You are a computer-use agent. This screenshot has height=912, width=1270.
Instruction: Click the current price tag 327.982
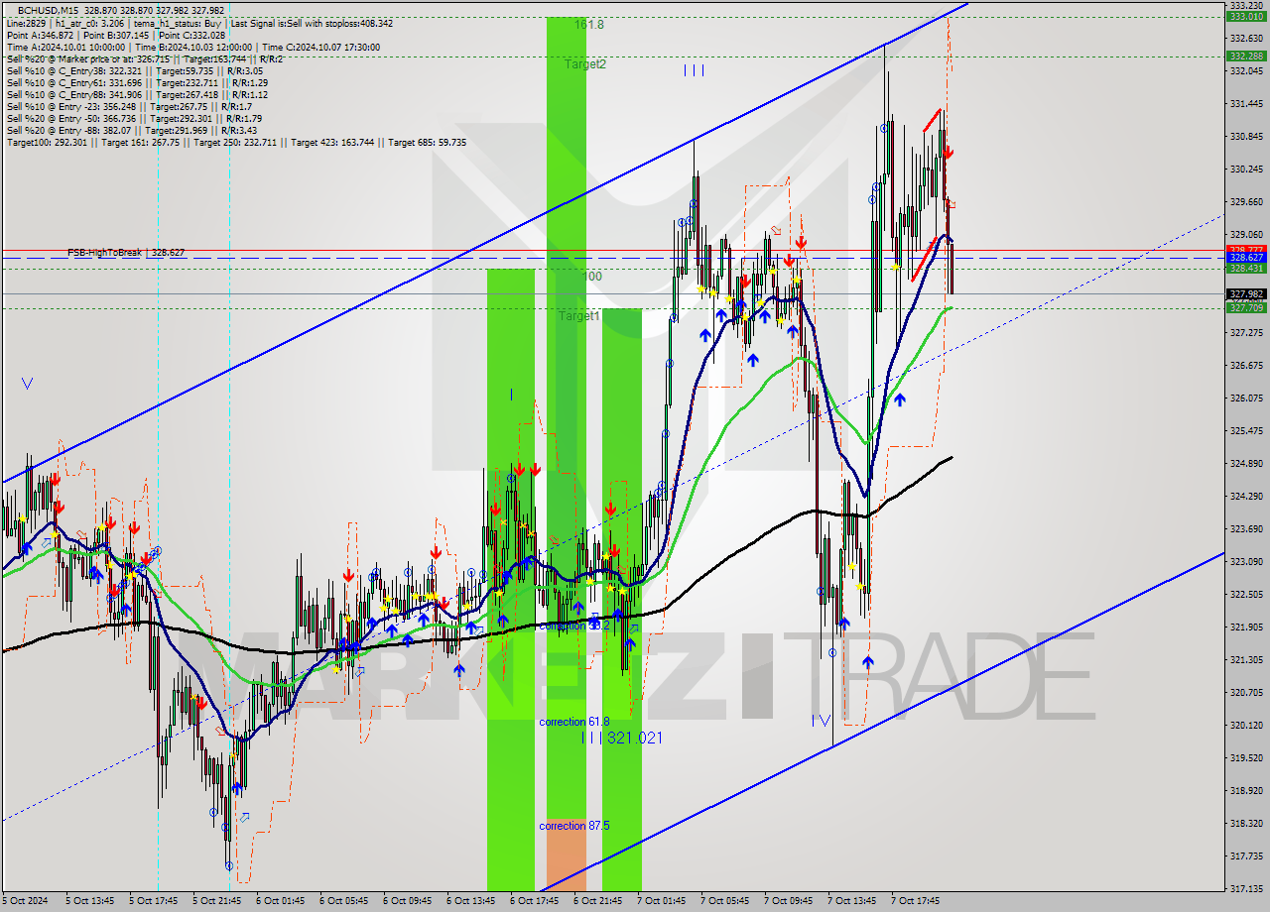click(x=1247, y=293)
